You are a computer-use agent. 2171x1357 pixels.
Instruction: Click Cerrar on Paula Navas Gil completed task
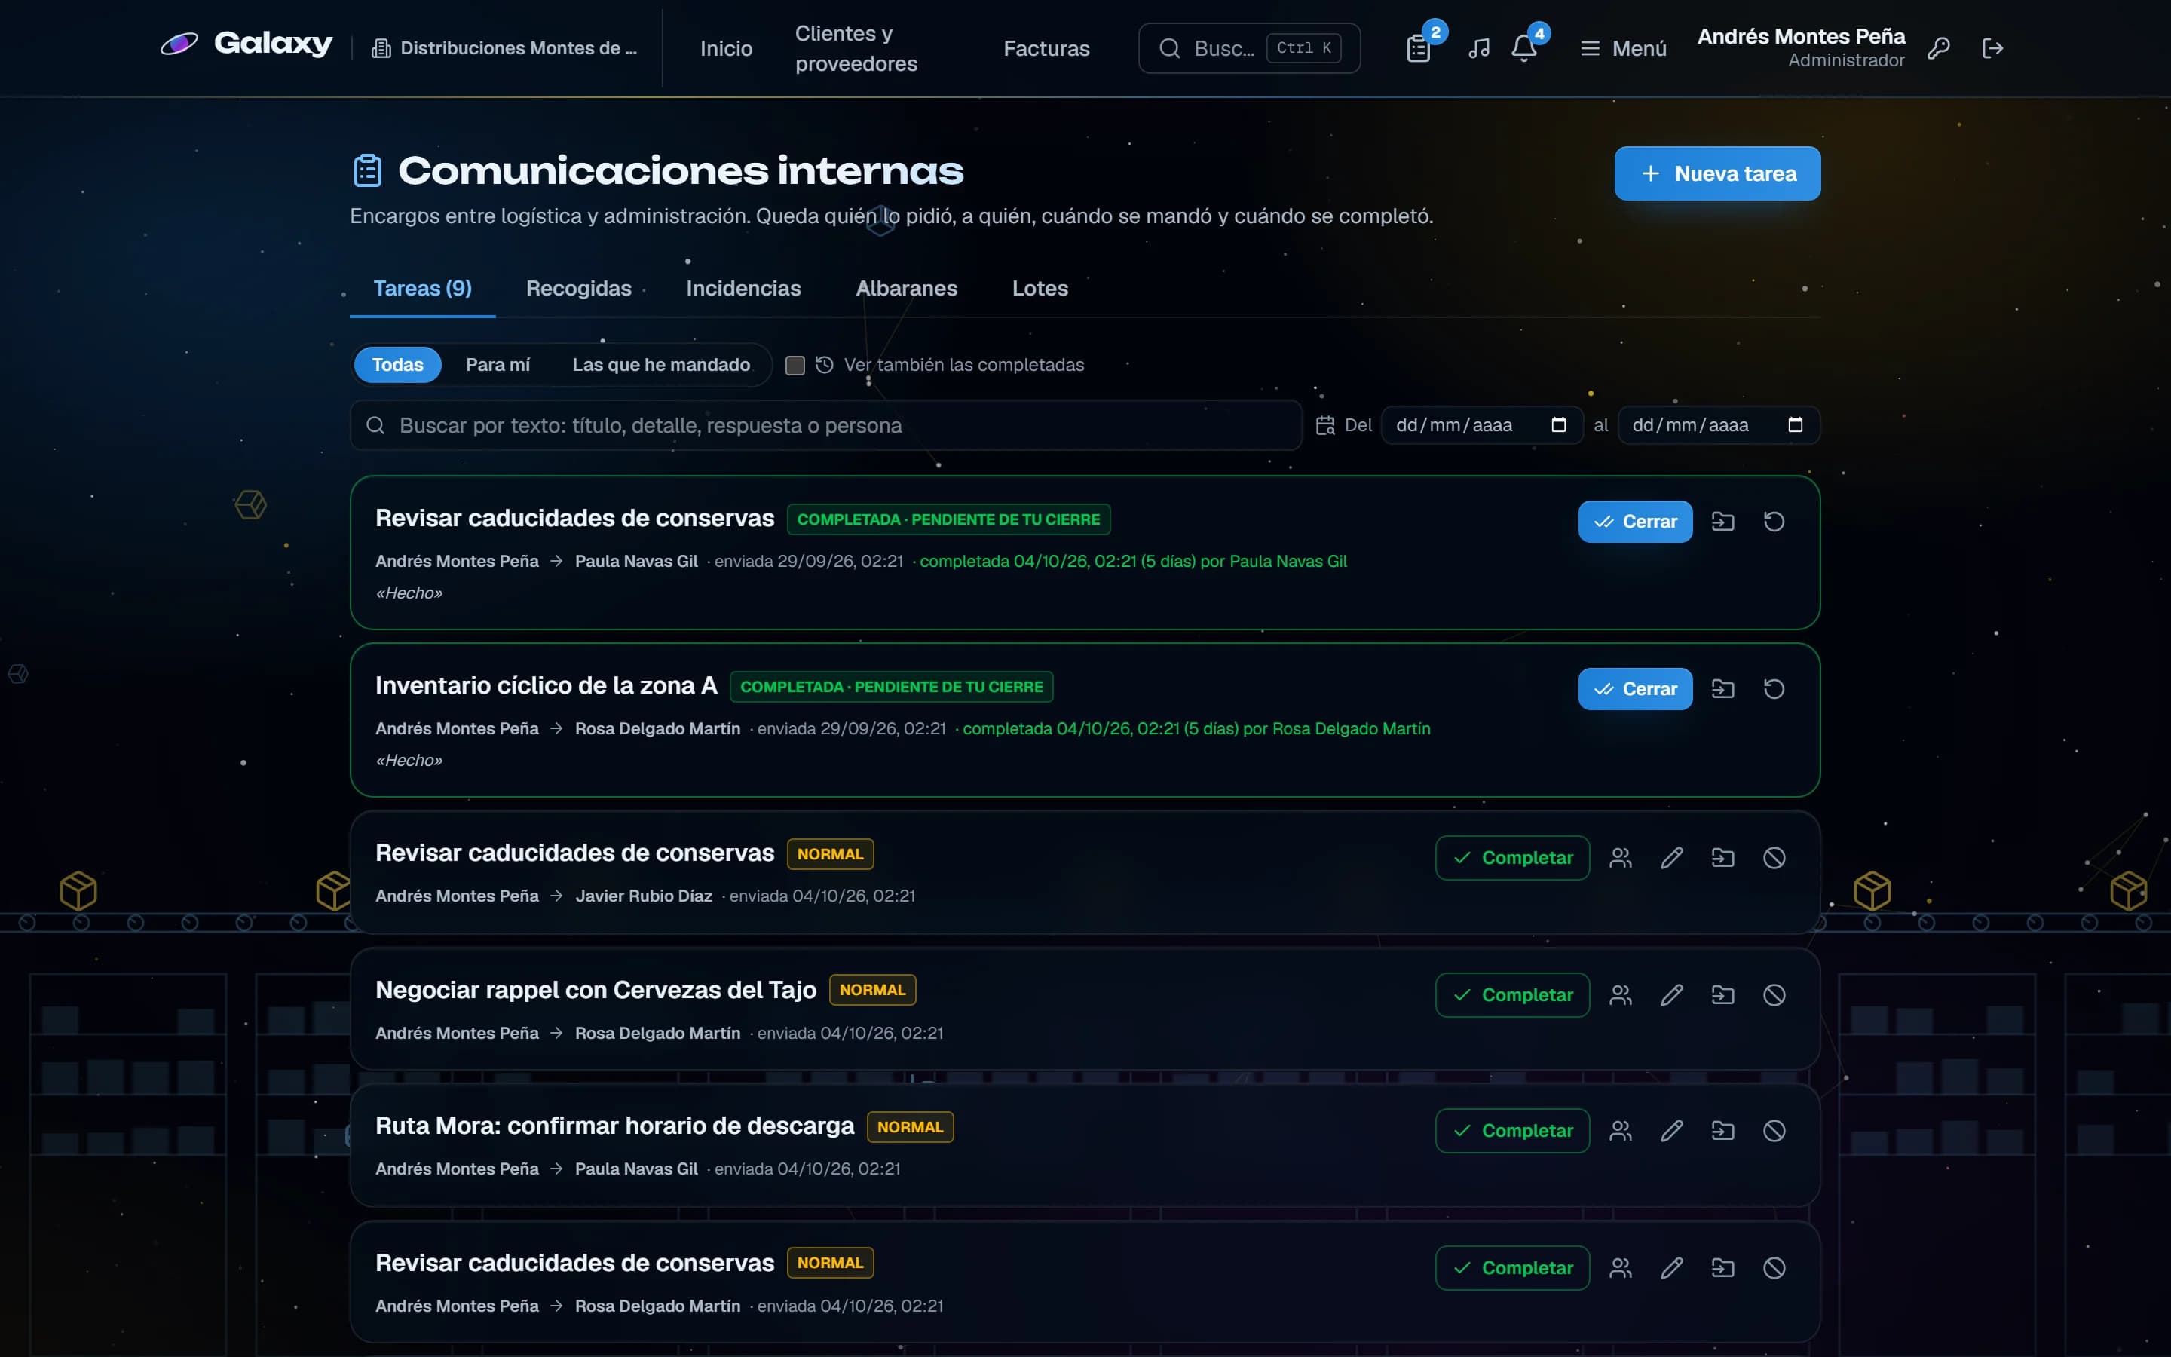point(1634,522)
